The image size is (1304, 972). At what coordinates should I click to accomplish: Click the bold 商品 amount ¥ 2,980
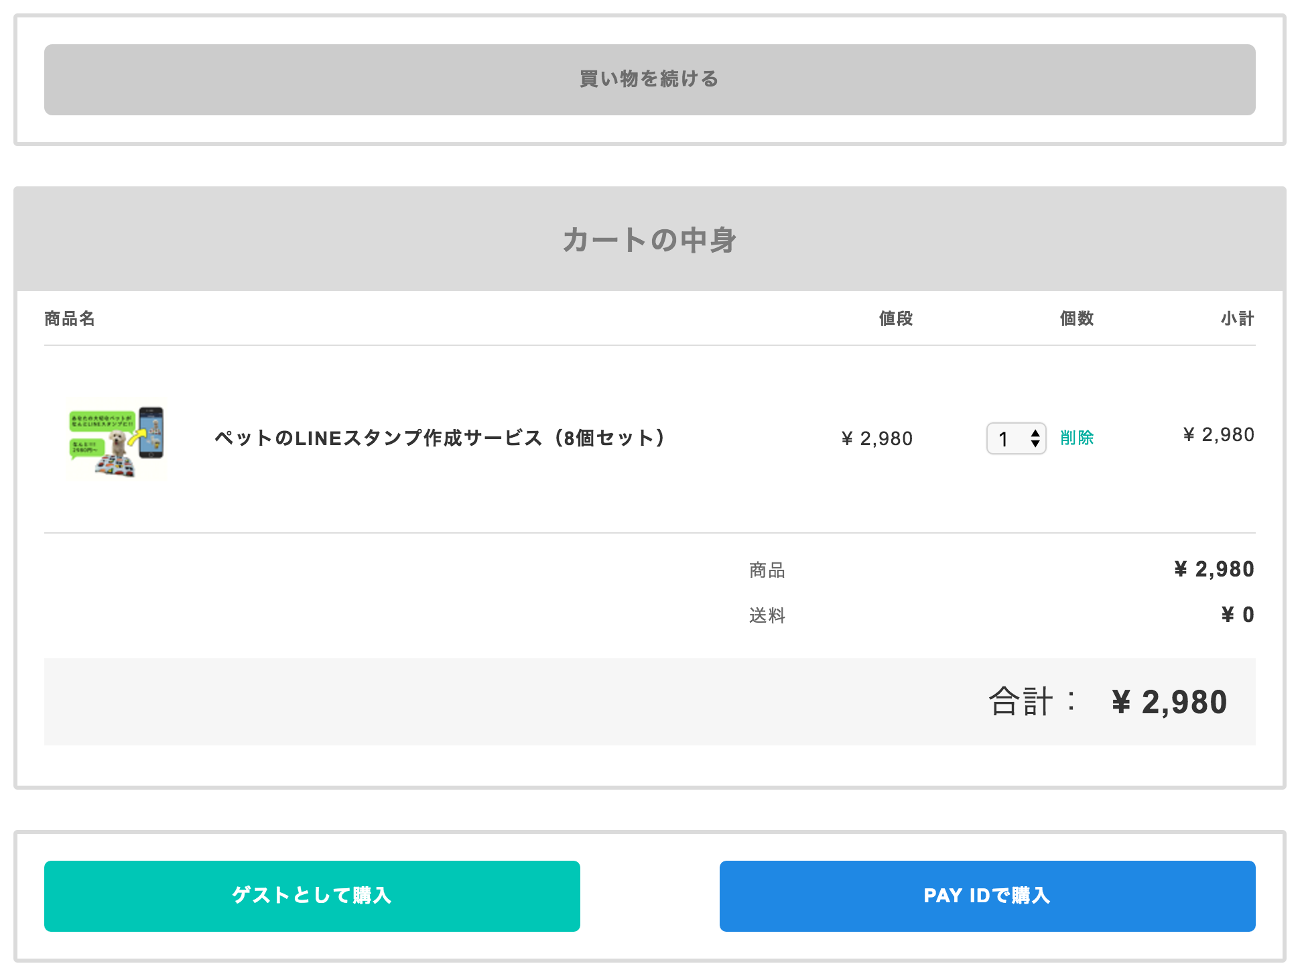[x=1214, y=569]
